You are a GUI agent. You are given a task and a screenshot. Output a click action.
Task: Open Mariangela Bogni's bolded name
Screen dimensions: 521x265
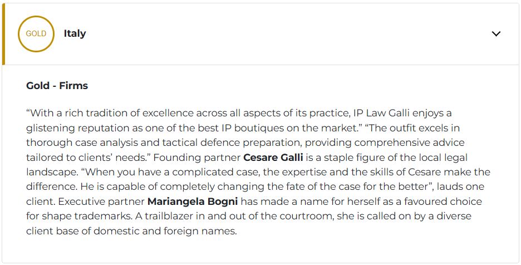pyautogui.click(x=193, y=201)
